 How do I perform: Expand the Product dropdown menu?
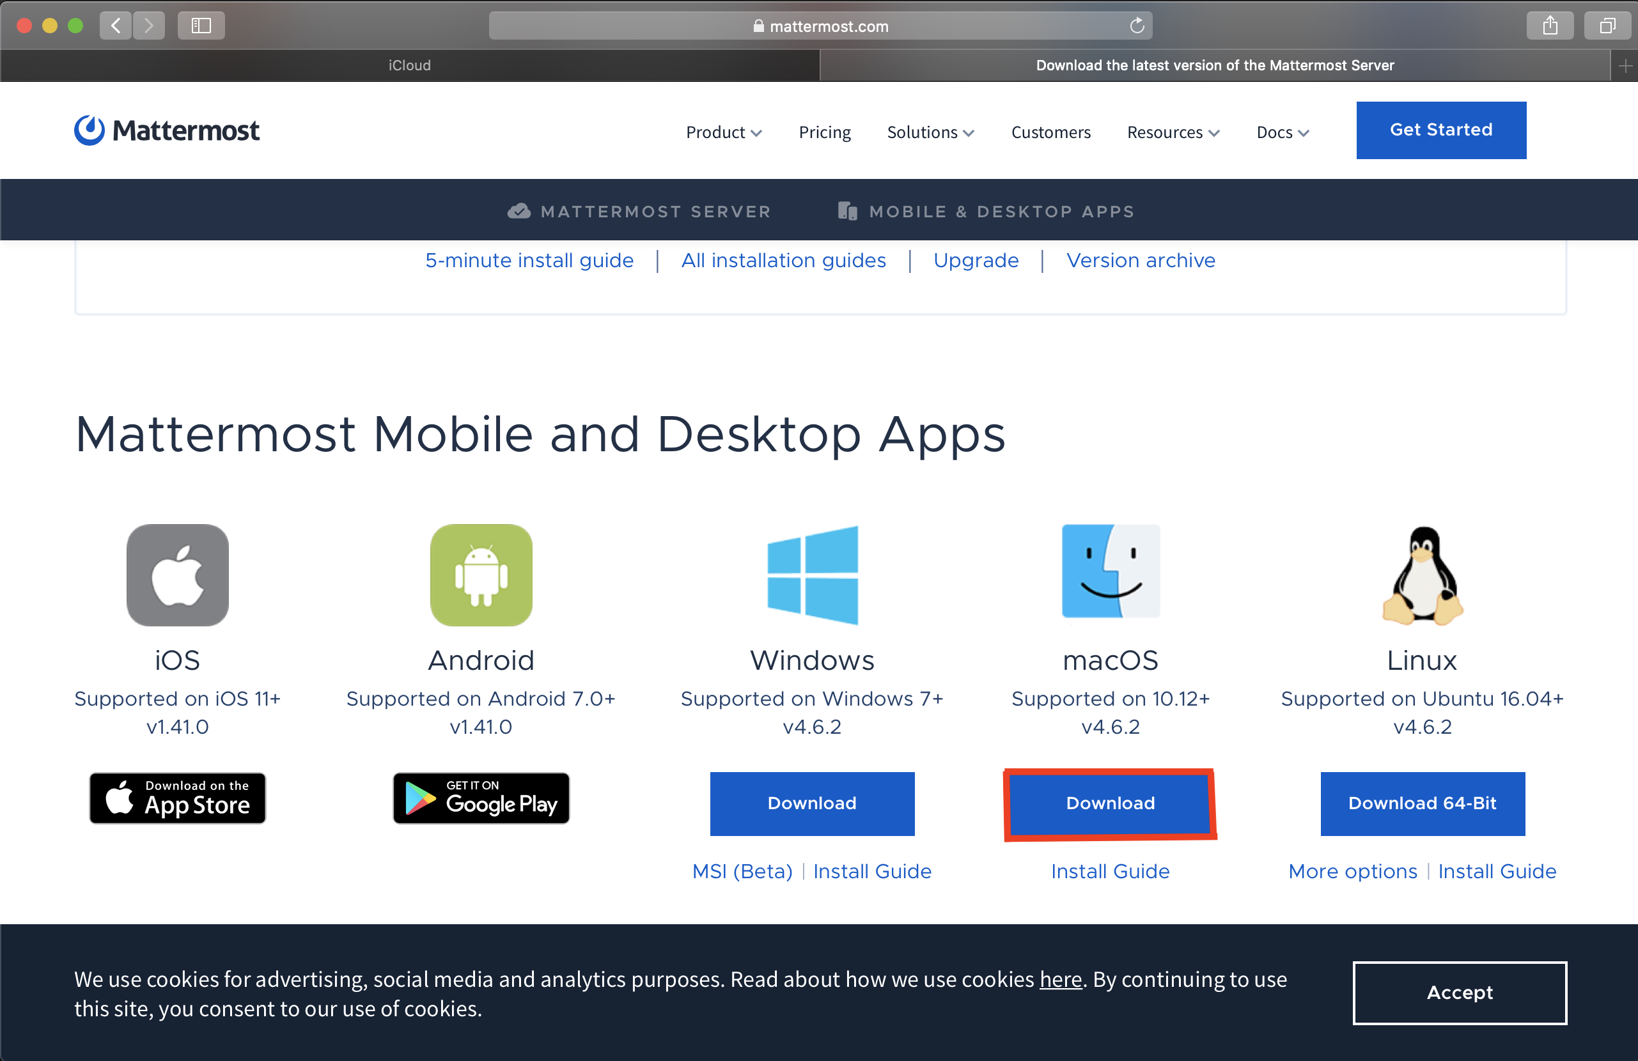click(x=723, y=132)
